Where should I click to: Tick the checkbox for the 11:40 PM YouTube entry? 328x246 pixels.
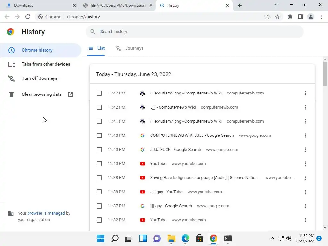99,164
